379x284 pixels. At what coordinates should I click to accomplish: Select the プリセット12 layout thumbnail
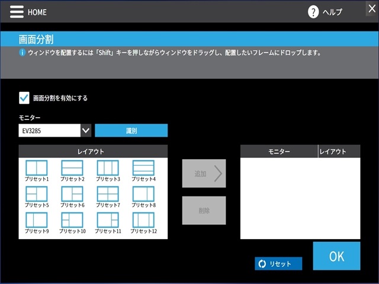tap(143, 220)
